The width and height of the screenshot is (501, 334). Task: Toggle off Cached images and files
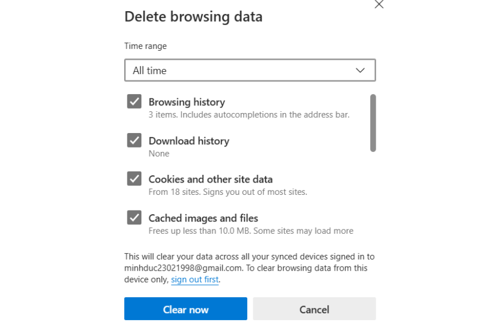(134, 217)
